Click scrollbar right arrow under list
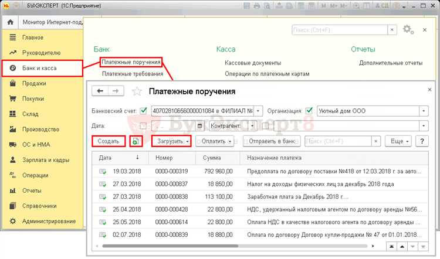This screenshot has width=440, height=259. coord(373,246)
